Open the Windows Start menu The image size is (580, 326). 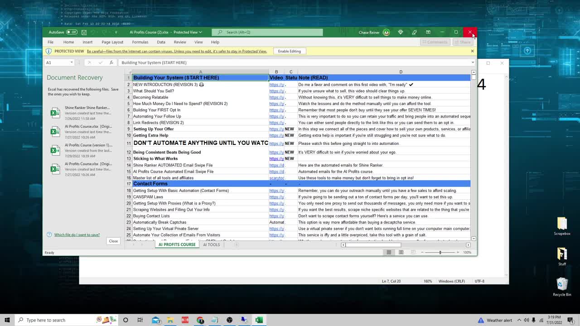[7, 320]
